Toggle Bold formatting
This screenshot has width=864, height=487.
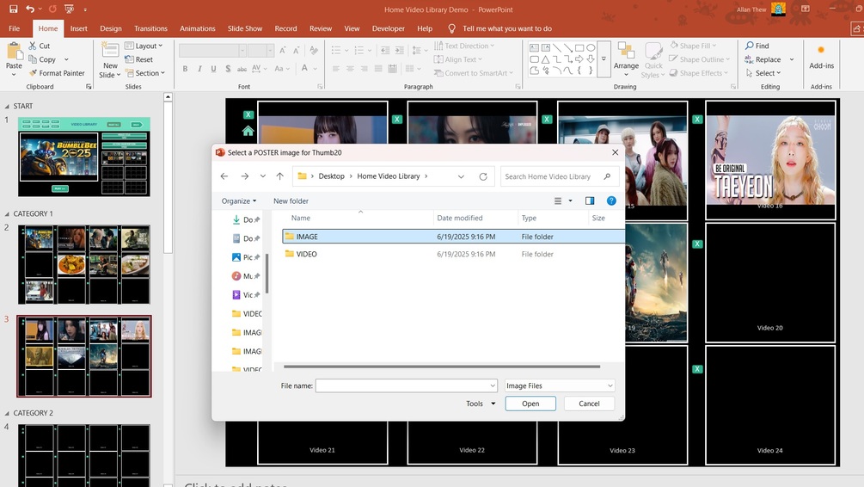coord(185,68)
